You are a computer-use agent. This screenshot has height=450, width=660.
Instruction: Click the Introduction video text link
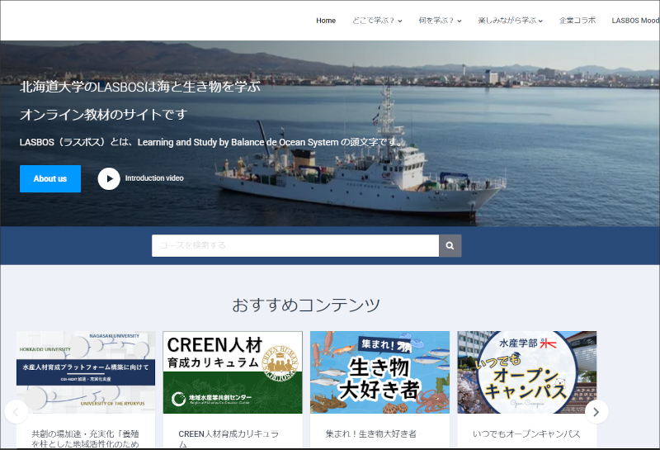coord(154,178)
